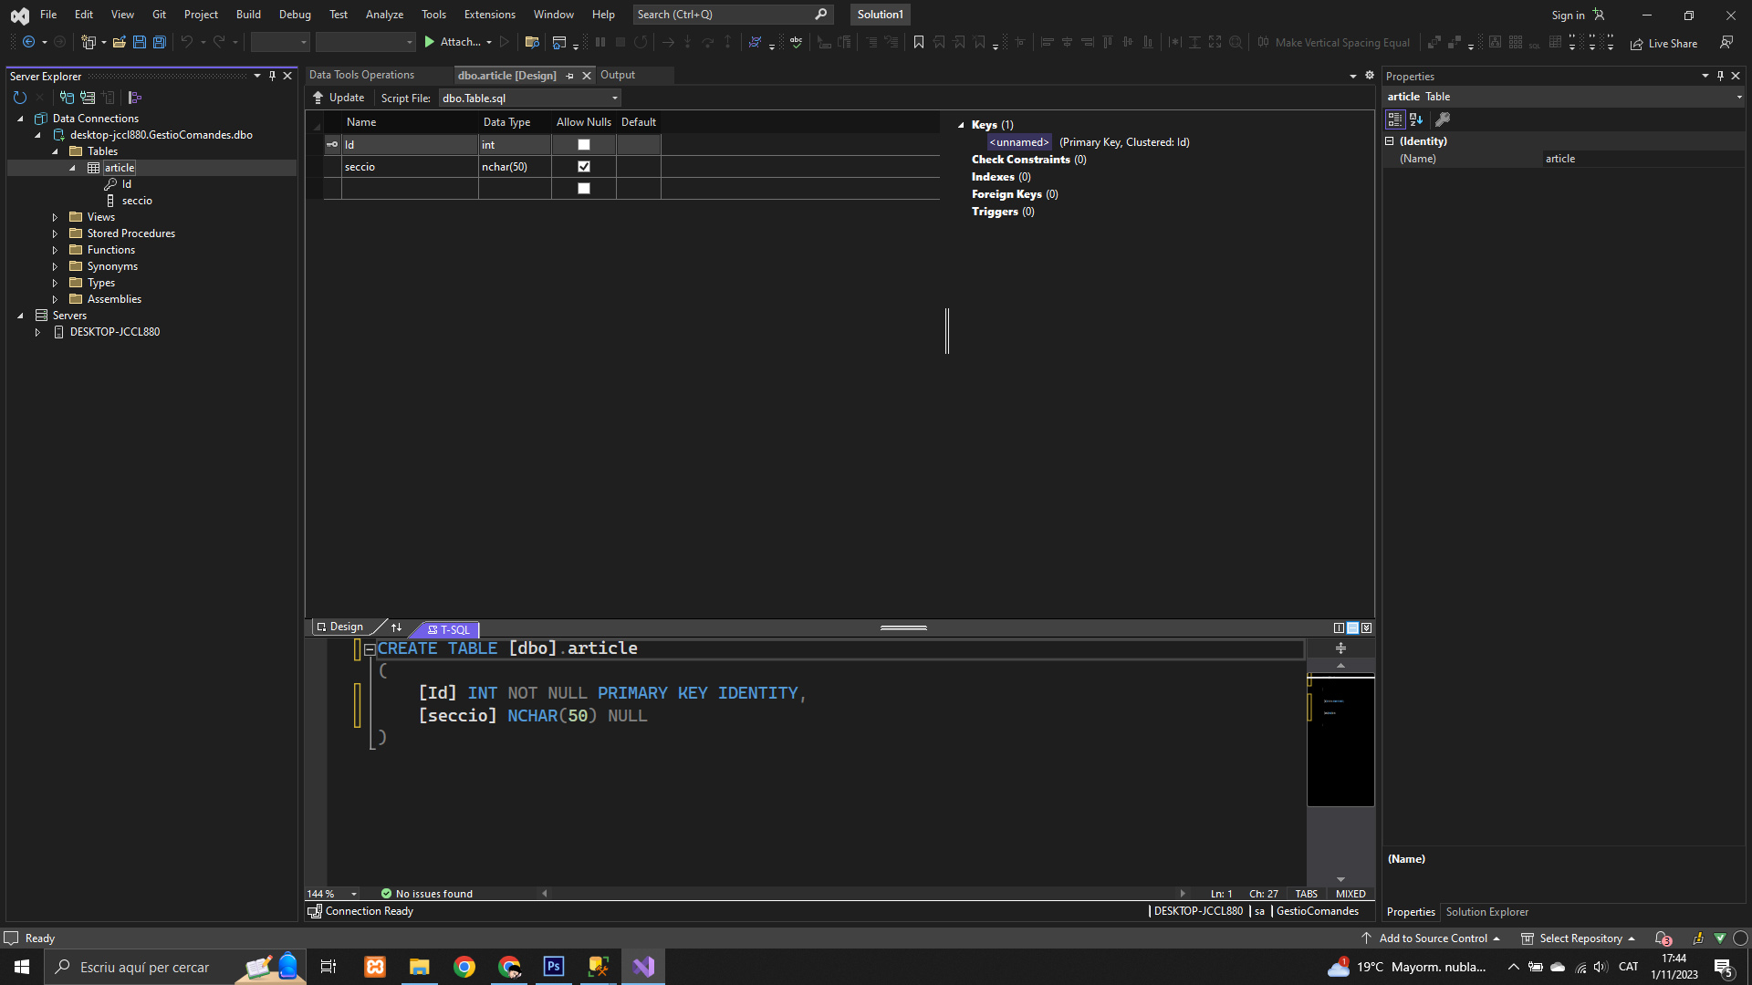Click the Save All toolbar icon

tap(160, 42)
